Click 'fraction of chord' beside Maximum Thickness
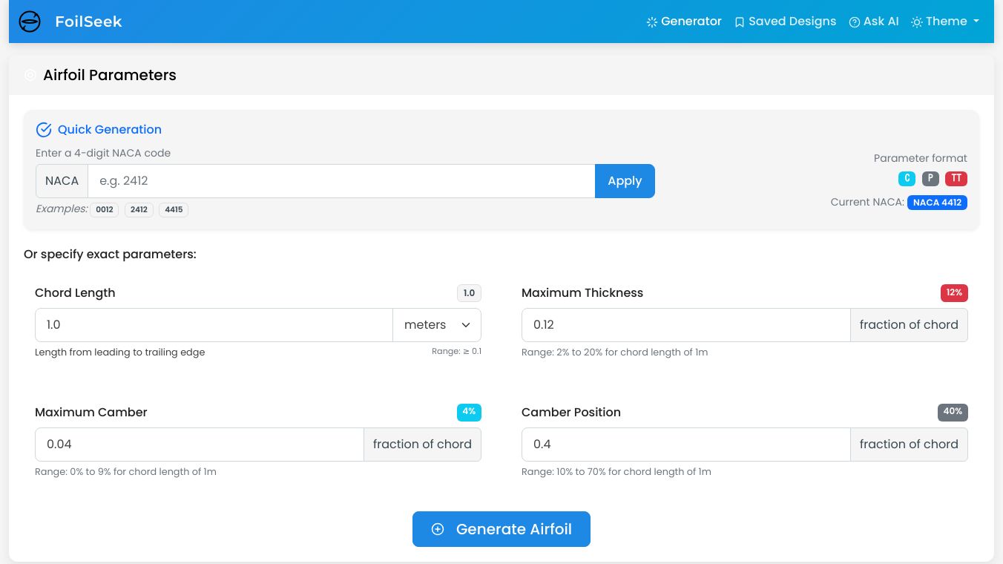Viewport: 1003px width, 564px height. tap(909, 325)
